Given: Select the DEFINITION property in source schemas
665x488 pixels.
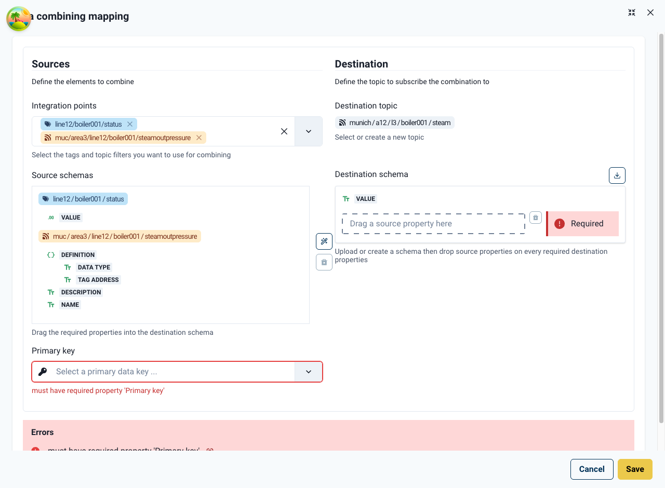Looking at the screenshot, I should pos(78,255).
